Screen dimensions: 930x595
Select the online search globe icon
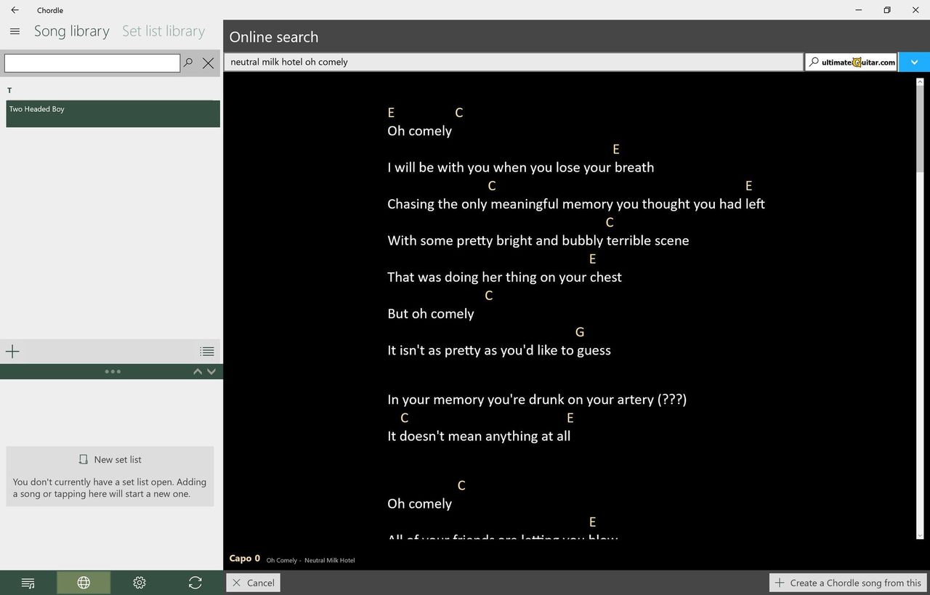tap(84, 583)
